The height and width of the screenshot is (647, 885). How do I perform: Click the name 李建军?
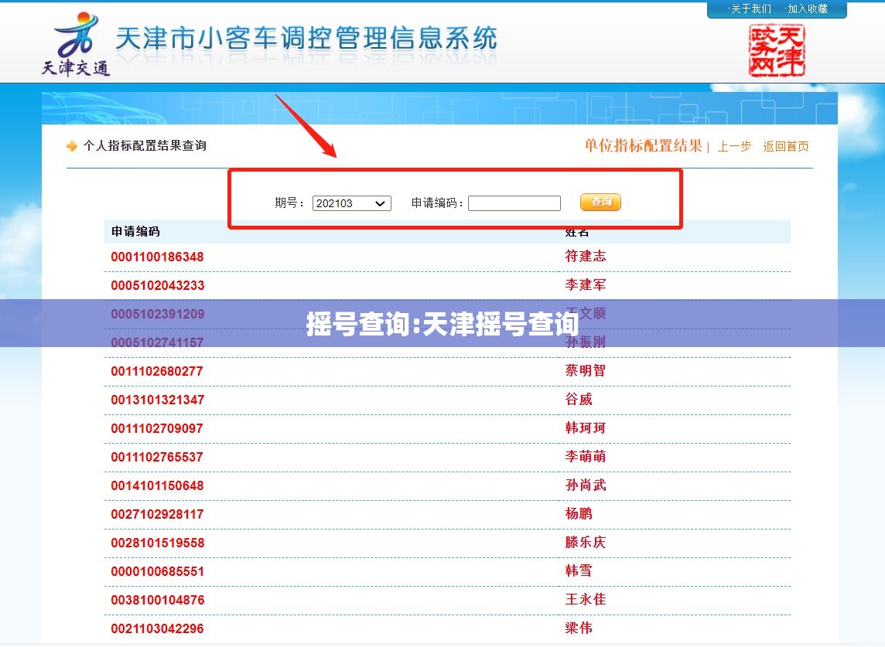tap(586, 285)
